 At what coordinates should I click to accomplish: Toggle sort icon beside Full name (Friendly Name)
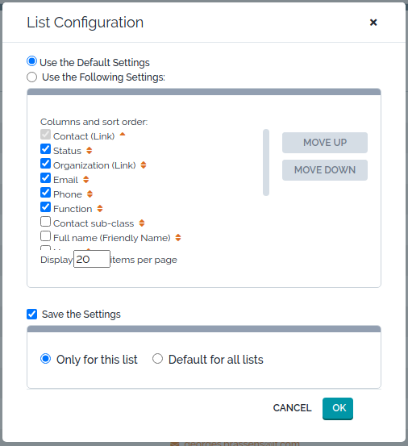pyautogui.click(x=178, y=237)
